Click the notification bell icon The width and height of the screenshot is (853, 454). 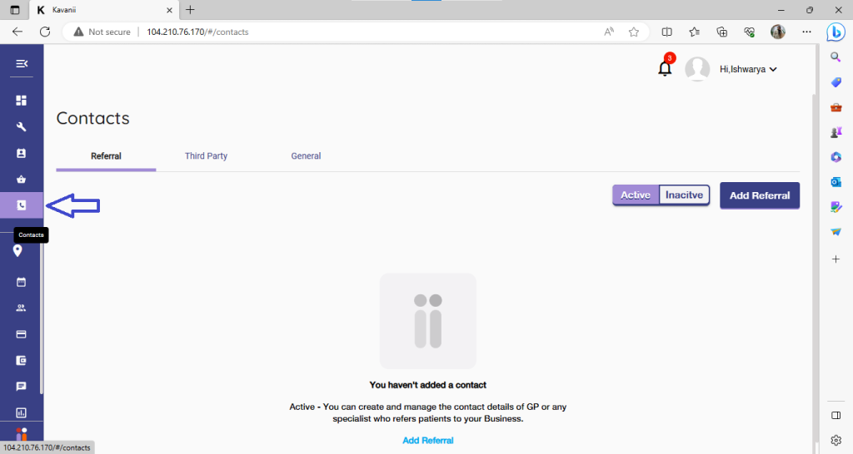click(x=665, y=69)
